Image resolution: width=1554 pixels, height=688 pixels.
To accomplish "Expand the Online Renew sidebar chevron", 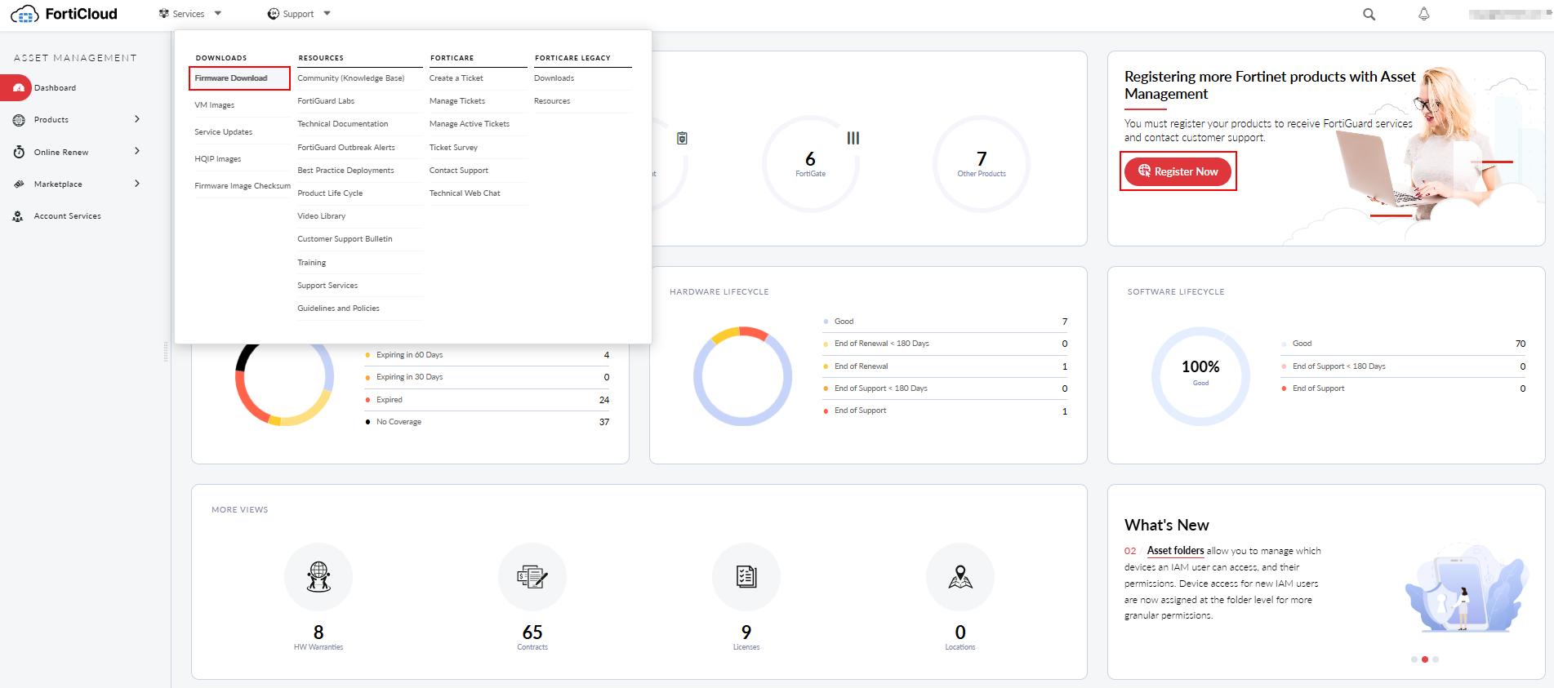I will pos(137,151).
